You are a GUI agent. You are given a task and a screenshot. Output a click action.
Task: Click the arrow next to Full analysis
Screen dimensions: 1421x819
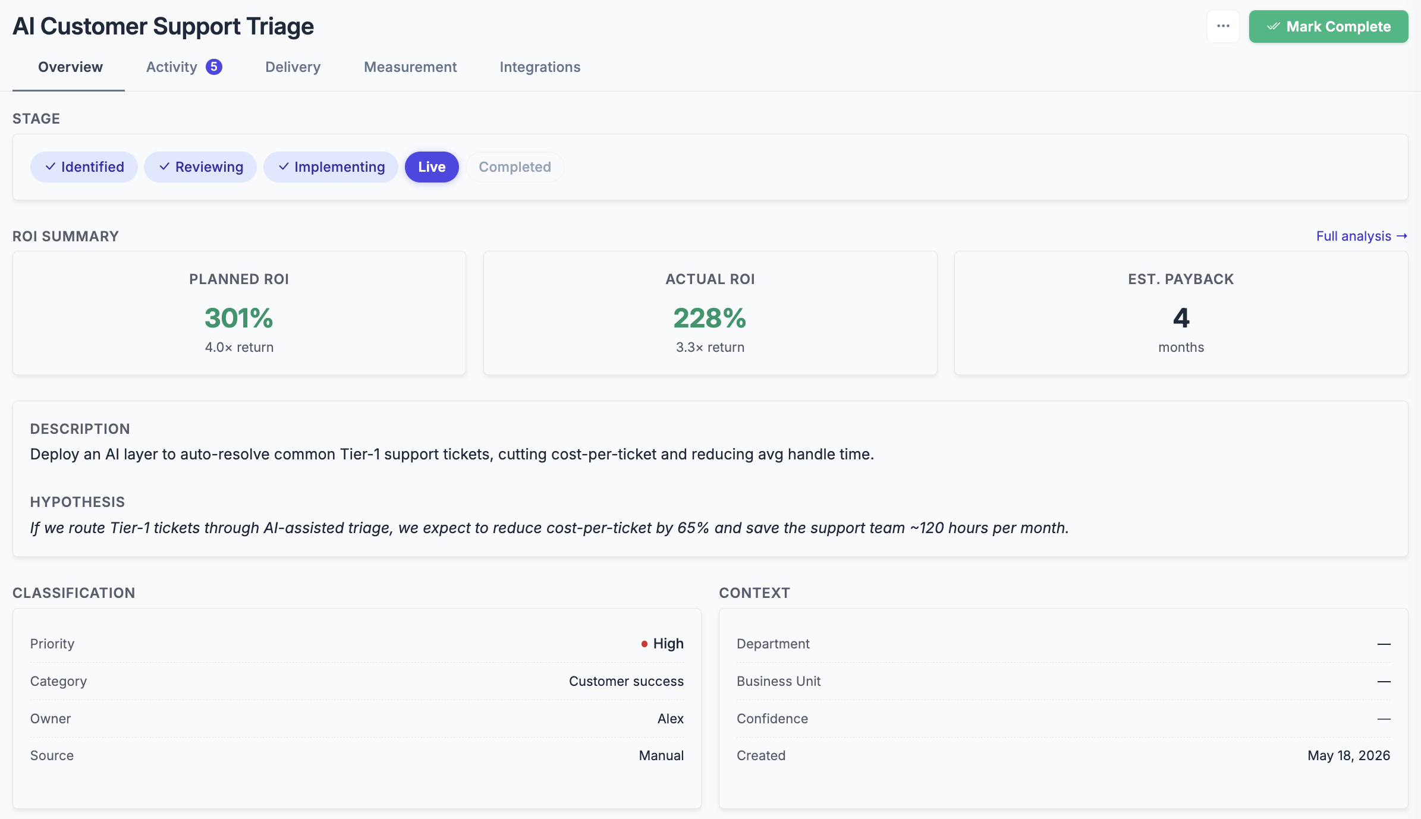click(x=1402, y=236)
